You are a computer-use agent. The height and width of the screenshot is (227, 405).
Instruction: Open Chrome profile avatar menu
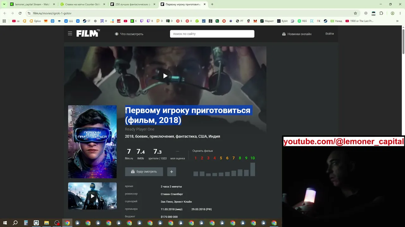pyautogui.click(x=392, y=13)
